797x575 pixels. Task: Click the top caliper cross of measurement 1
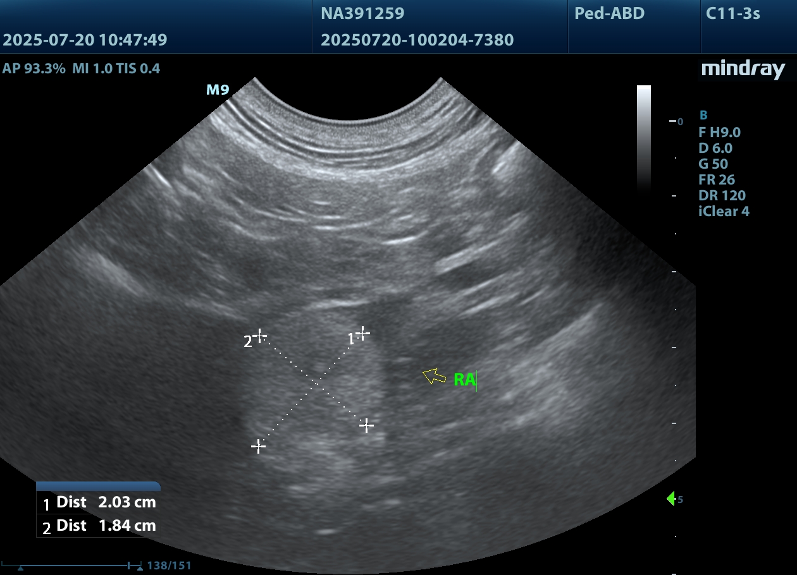point(362,332)
